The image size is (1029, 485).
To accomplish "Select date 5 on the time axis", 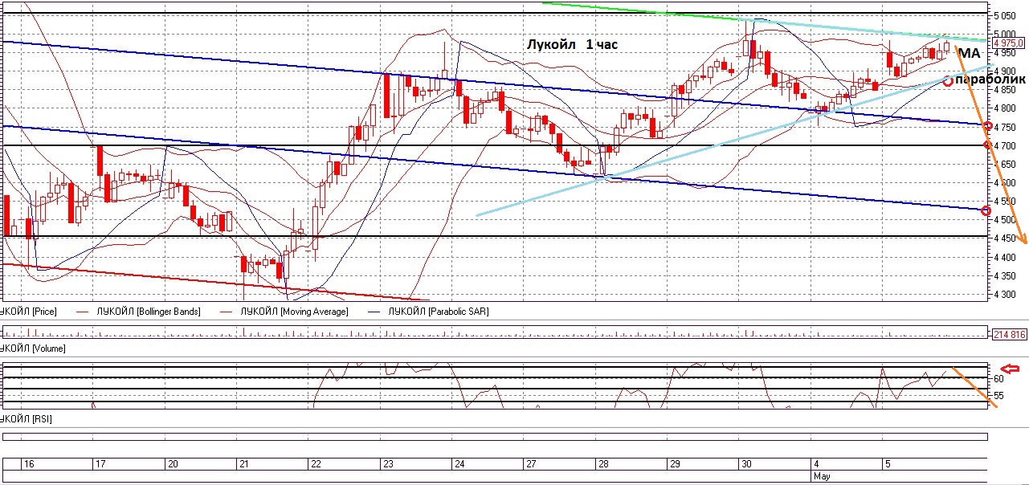I will click(x=888, y=464).
